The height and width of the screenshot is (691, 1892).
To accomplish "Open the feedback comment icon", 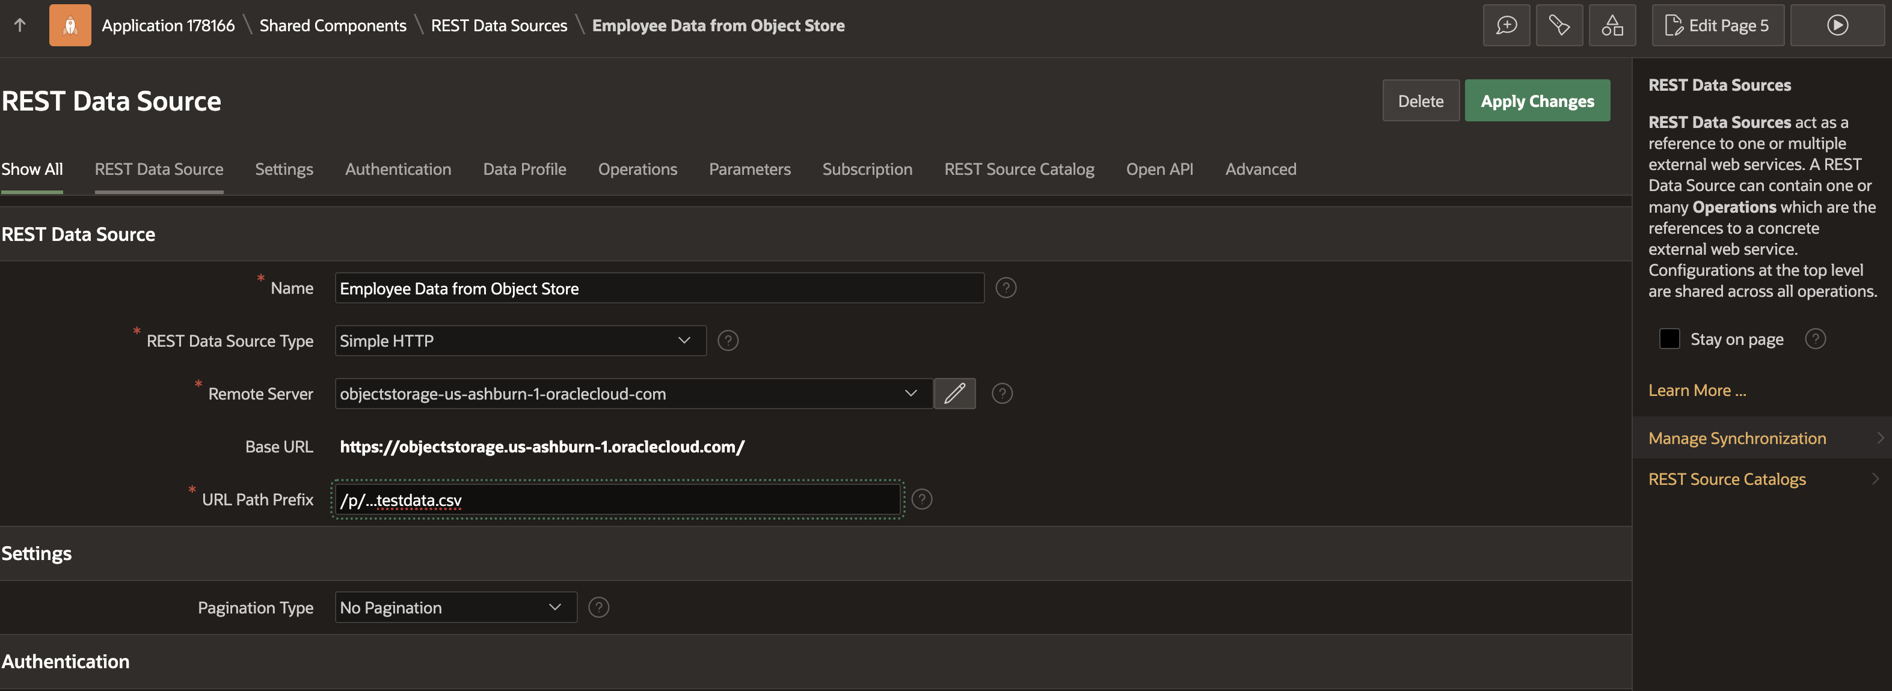I will coord(1506,26).
